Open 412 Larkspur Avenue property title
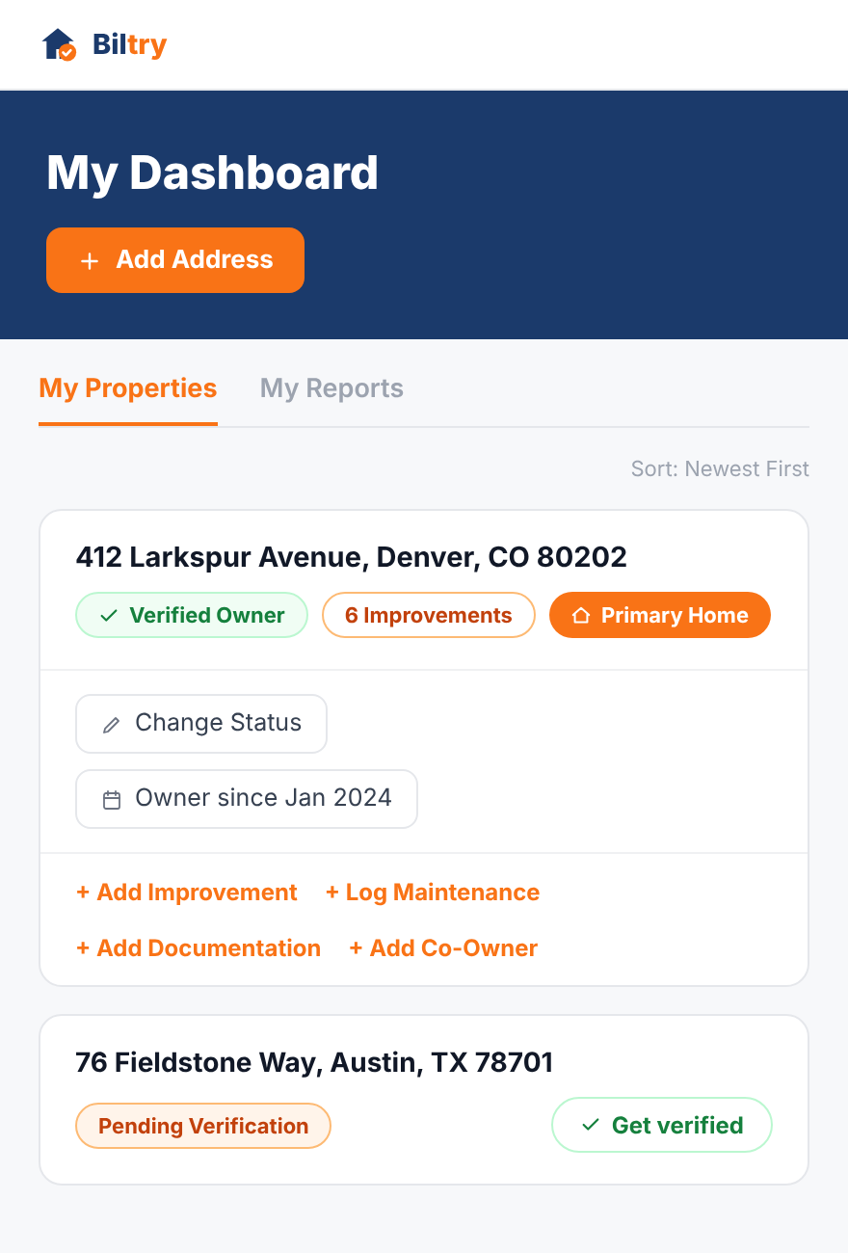 coord(351,557)
